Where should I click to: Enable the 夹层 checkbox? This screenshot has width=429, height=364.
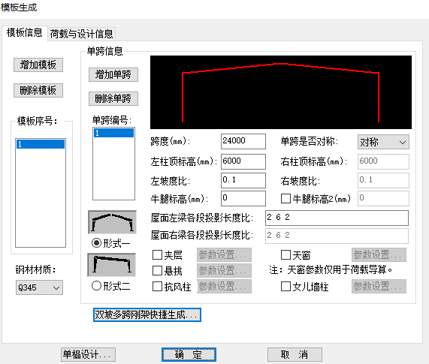point(157,254)
